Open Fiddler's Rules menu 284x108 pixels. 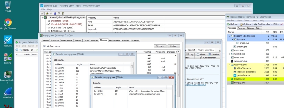[31, 46]
